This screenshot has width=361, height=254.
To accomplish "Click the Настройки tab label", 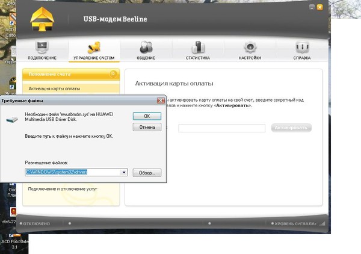I will 250,58.
